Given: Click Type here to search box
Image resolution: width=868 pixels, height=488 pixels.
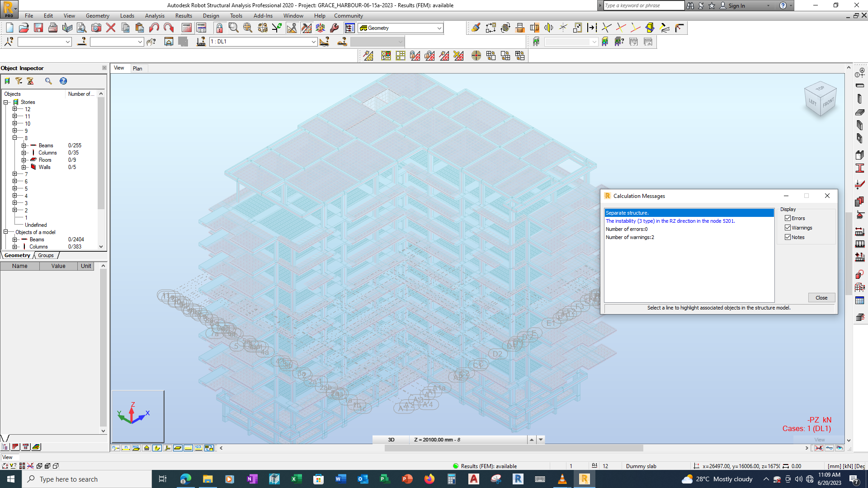Looking at the screenshot, I should (x=87, y=479).
